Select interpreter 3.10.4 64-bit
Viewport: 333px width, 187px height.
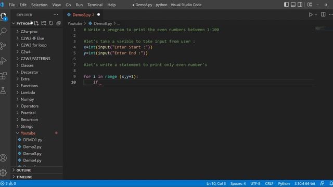[304, 183]
